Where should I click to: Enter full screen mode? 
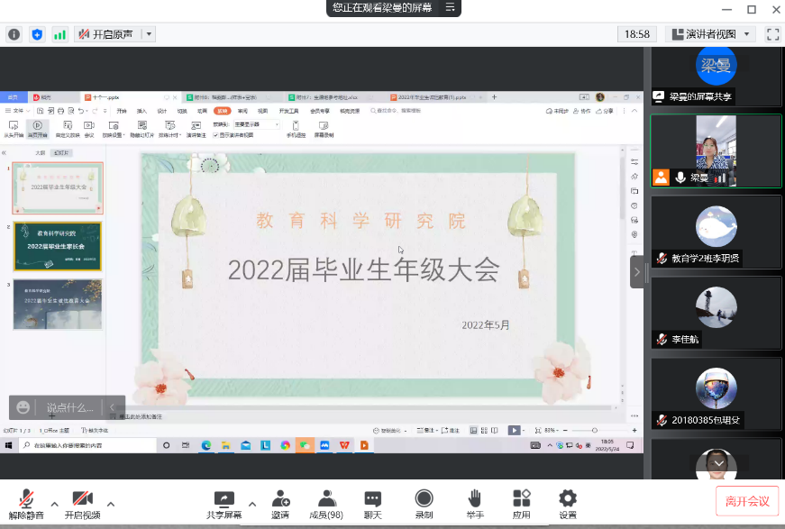tap(772, 34)
